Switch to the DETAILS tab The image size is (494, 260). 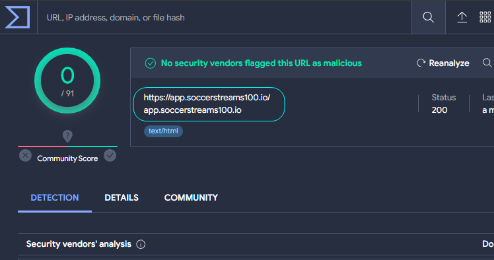point(122,198)
